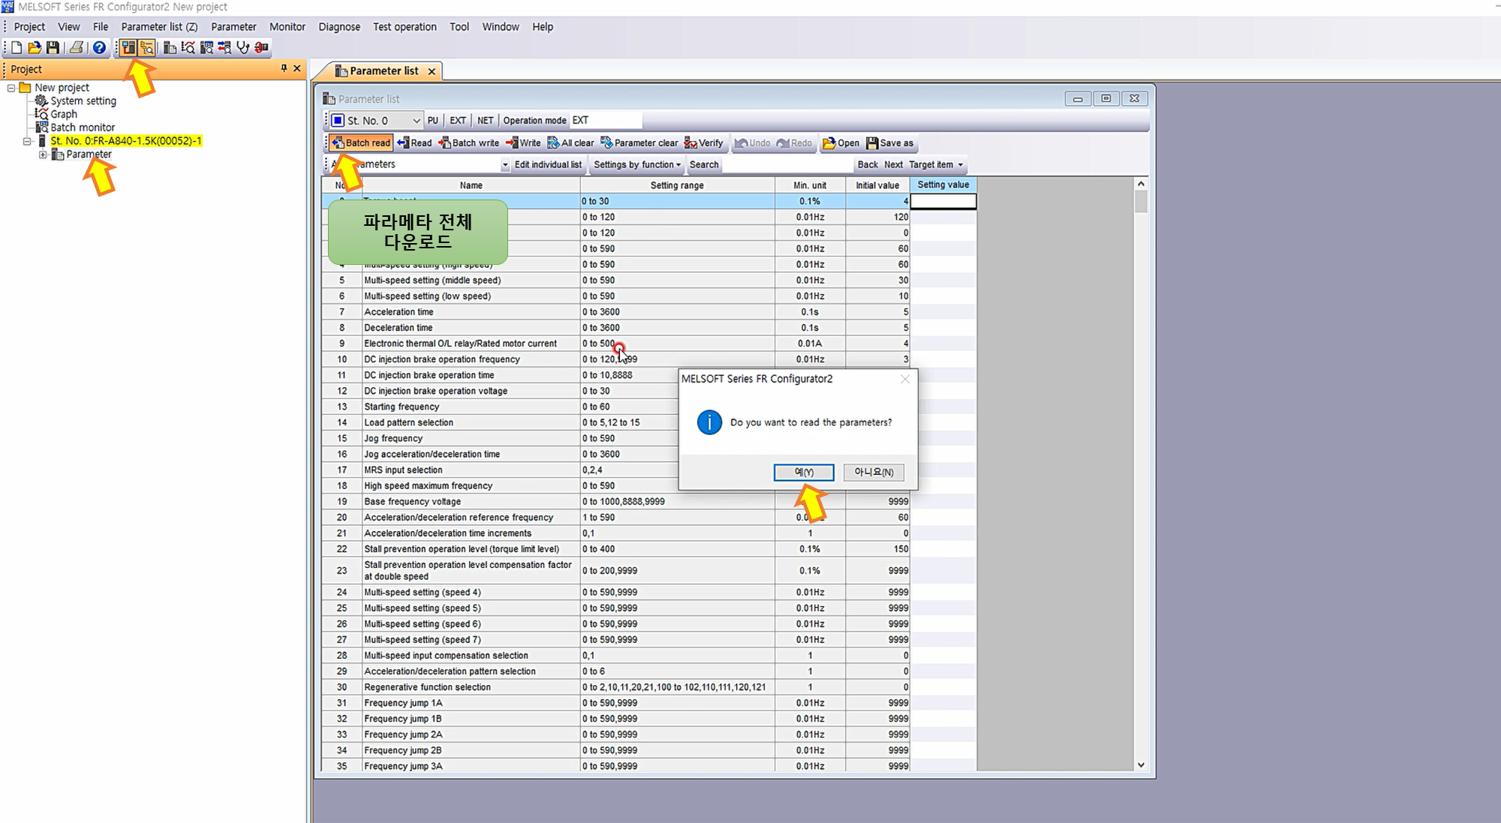Confirm reading parameters with 예(Y)
The image size is (1501, 823).
804,473
